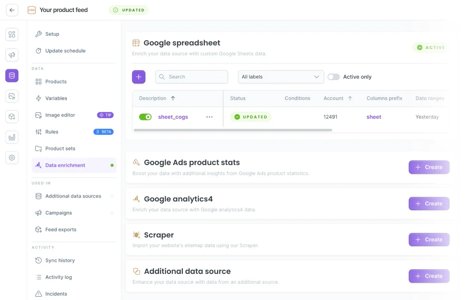Focus the Search input field
The height and width of the screenshot is (300, 467).
[x=192, y=77]
